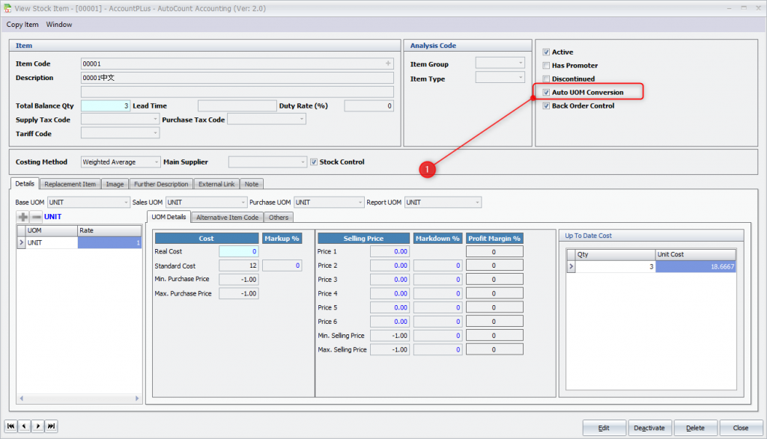Toggle the Stock Control checkbox
Screen dimensions: 767x439
(x=313, y=162)
